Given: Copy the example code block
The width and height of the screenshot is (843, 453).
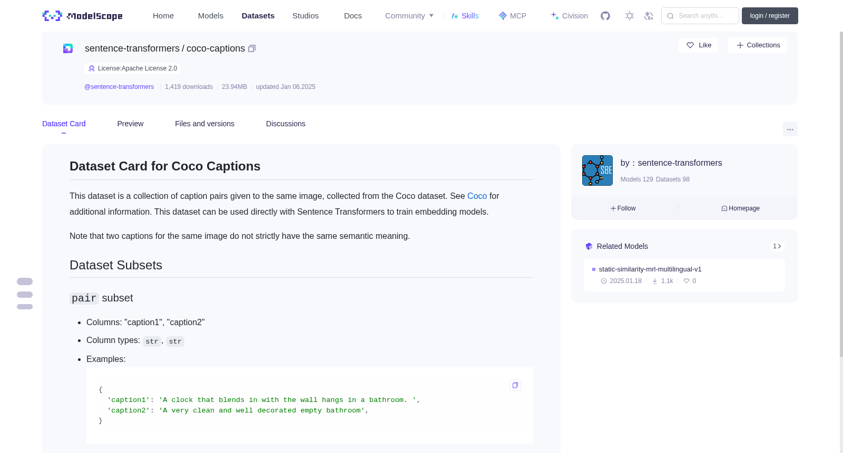Looking at the screenshot, I should 515,385.
